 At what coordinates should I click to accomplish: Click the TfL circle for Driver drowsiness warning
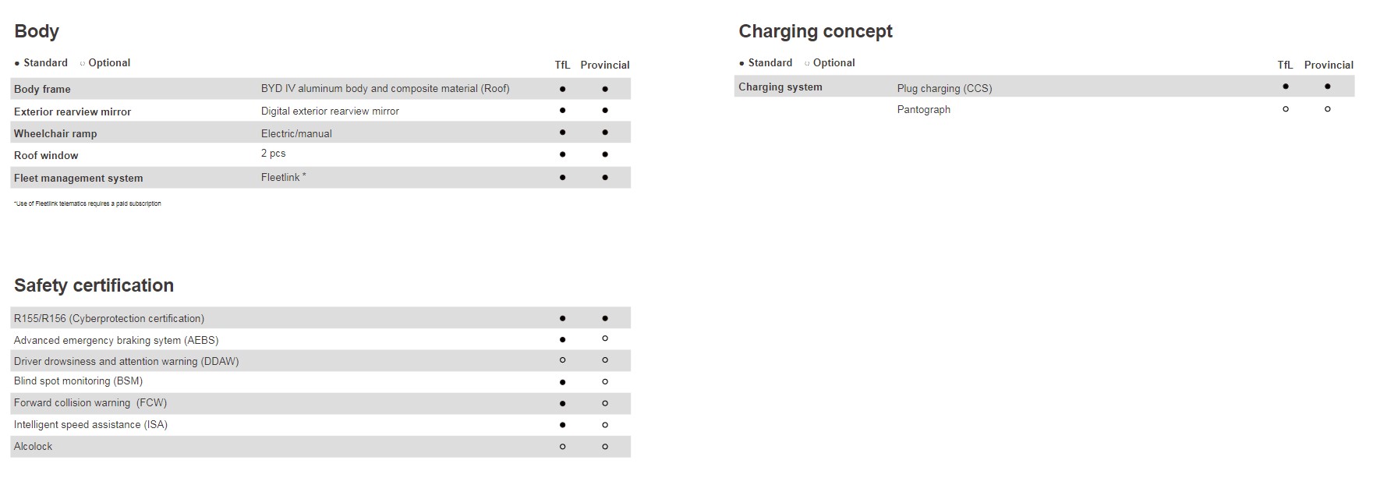tap(562, 360)
